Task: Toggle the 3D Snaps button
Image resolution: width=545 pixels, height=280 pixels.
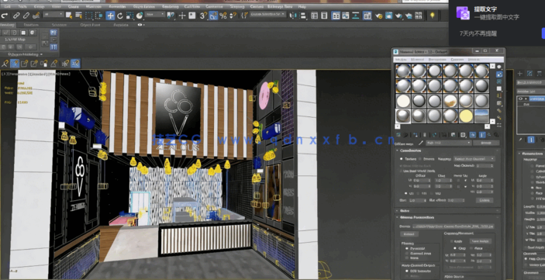Action: [x=203, y=16]
